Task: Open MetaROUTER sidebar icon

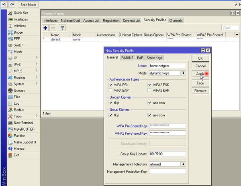Action: [x=10, y=129]
